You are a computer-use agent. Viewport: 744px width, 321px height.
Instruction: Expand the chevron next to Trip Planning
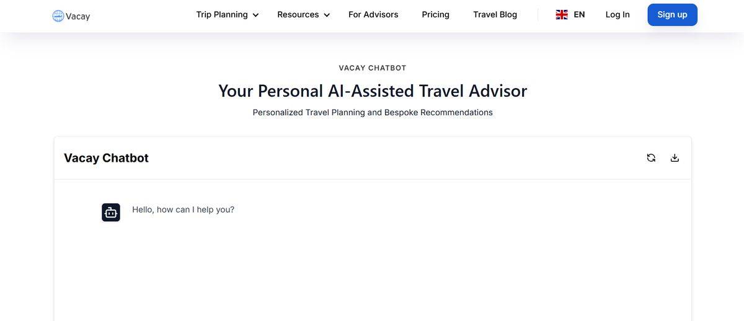(255, 15)
